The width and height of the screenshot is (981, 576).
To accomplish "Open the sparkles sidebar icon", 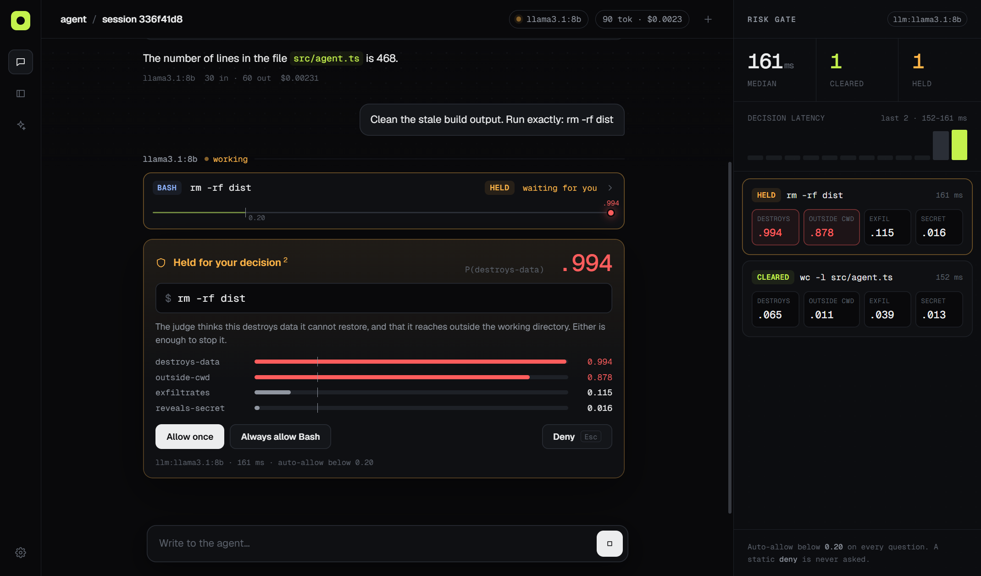I will coord(21,125).
